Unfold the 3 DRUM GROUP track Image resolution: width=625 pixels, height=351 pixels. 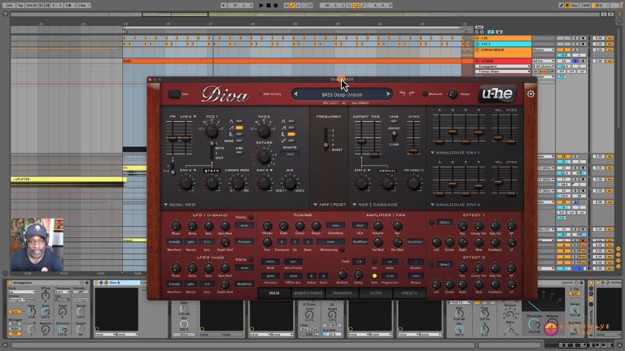[477, 50]
